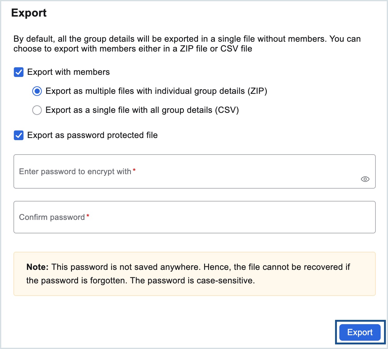Click the Export with members label text
Viewport: 388px width, 349px height.
pyautogui.click(x=68, y=72)
